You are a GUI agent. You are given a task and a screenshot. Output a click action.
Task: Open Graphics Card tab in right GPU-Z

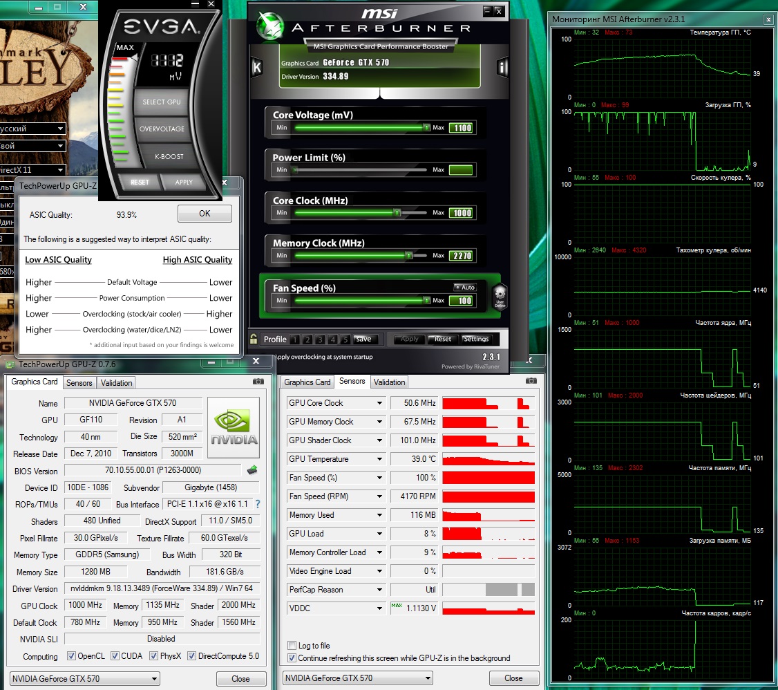[x=307, y=382]
